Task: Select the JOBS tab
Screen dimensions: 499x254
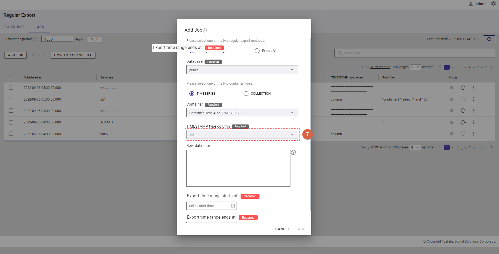Action: click(x=39, y=27)
